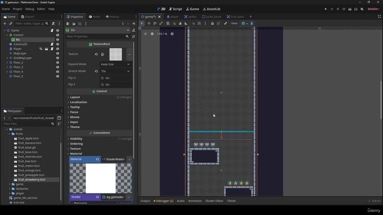This screenshot has width=383, height=215.
Task: Open the Debugger (2) bottom panel
Action: [x=163, y=201]
